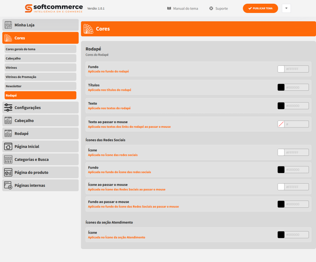Image resolution: width=316 pixels, height=262 pixels.
Task: Open the Página Inicial menu
Action: (x=40, y=147)
